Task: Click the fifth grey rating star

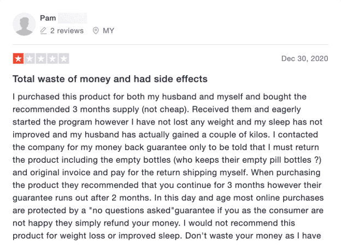Action: point(64,58)
